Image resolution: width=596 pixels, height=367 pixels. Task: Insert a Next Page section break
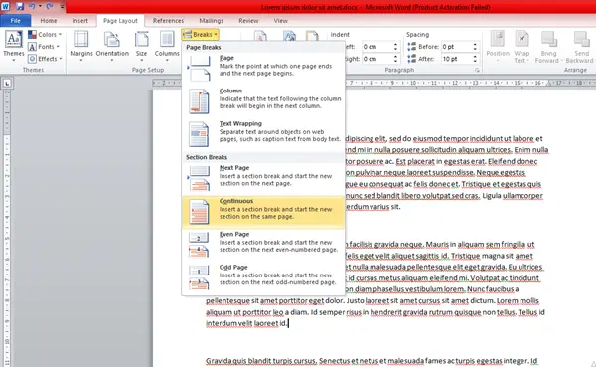(263, 178)
